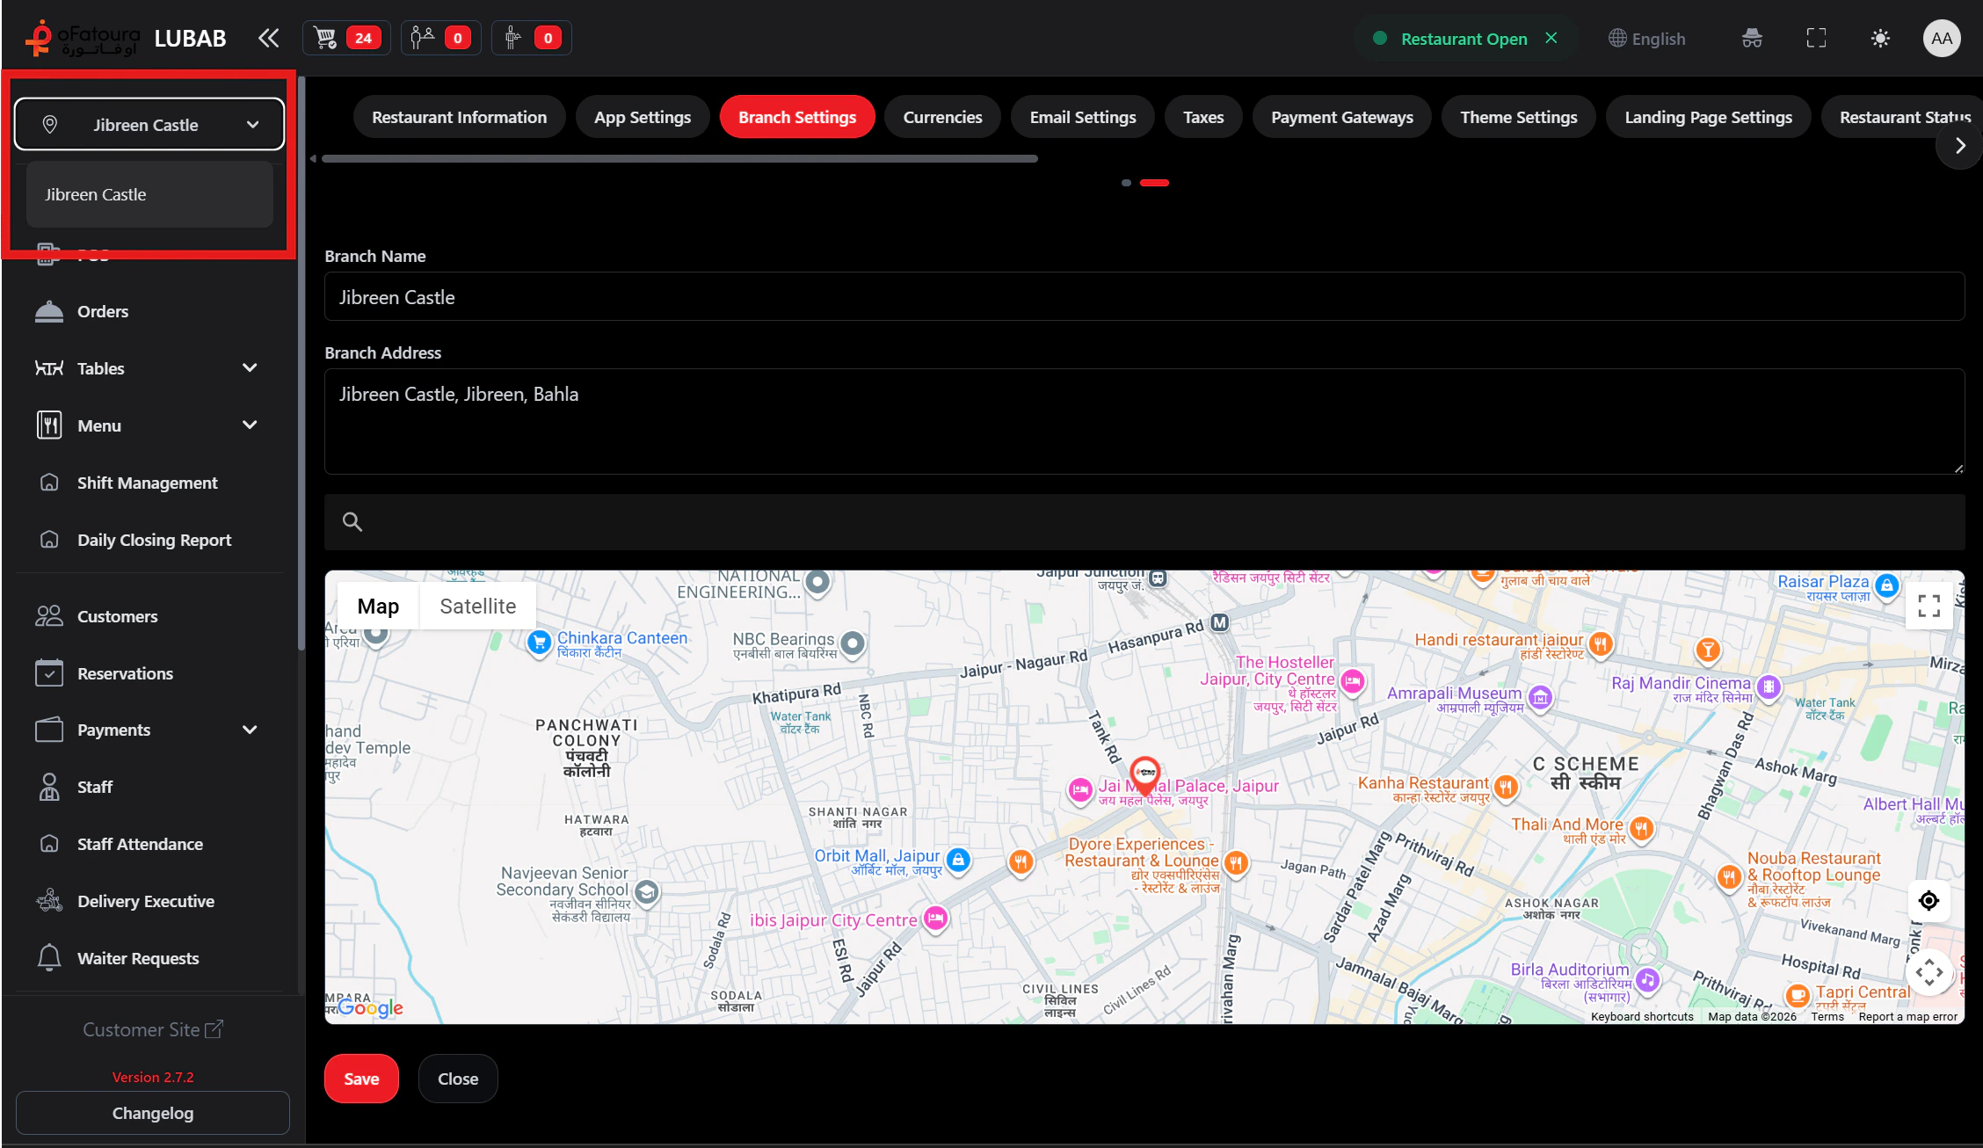Screen dimensions: 1983x1148
Task: Collapse the sidebar with the double chevron
Action: [268, 37]
